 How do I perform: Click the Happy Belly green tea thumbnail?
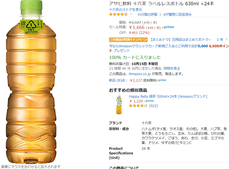click(x=119, y=104)
